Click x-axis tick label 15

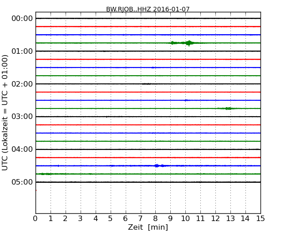coord(260,219)
